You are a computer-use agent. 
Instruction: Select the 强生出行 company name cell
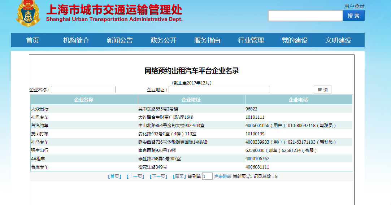click(40, 151)
